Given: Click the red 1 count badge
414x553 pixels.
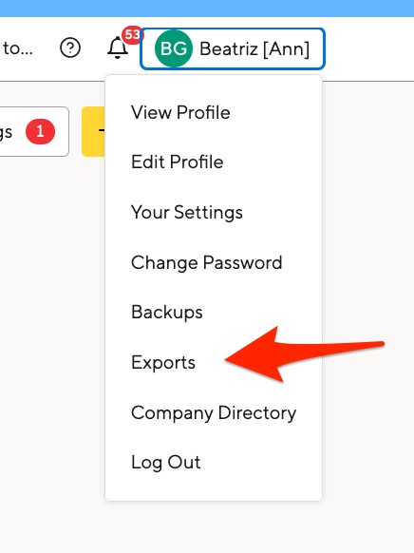Looking at the screenshot, I should coord(40,131).
